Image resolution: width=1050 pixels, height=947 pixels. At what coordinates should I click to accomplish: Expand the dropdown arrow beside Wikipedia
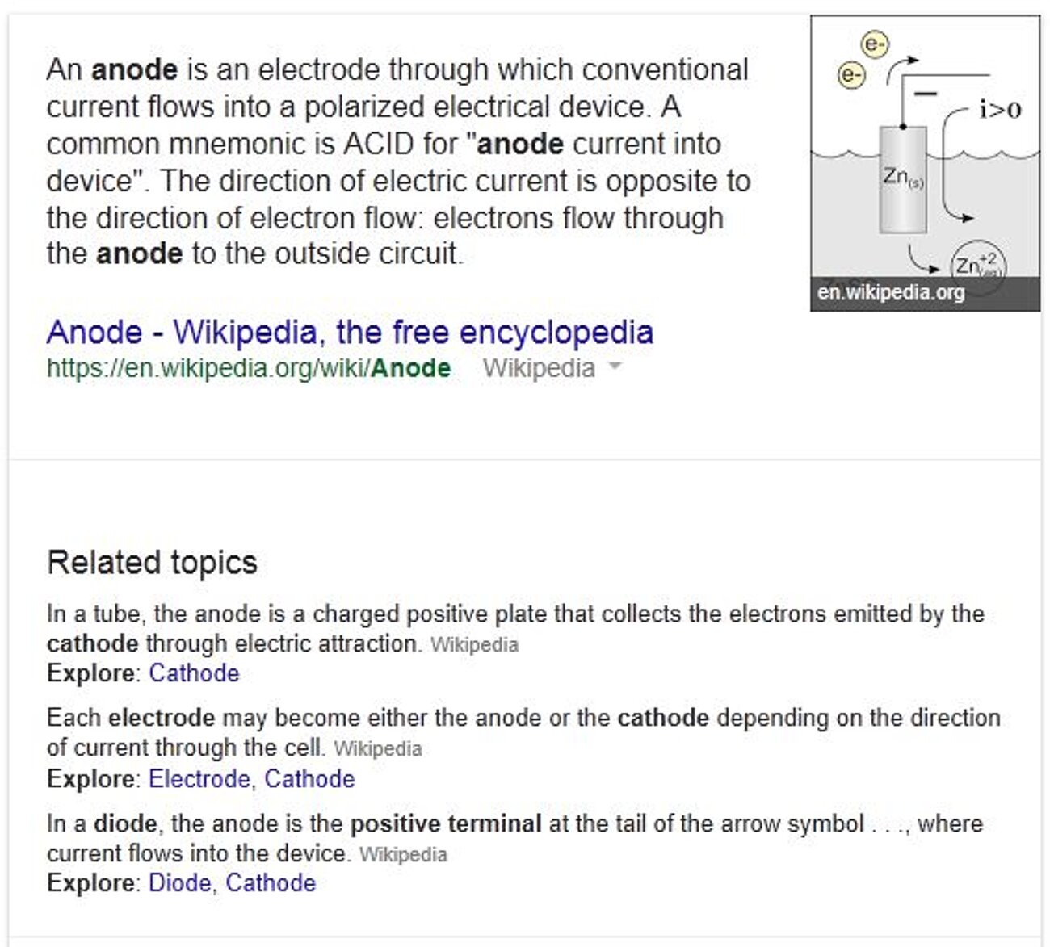(615, 367)
